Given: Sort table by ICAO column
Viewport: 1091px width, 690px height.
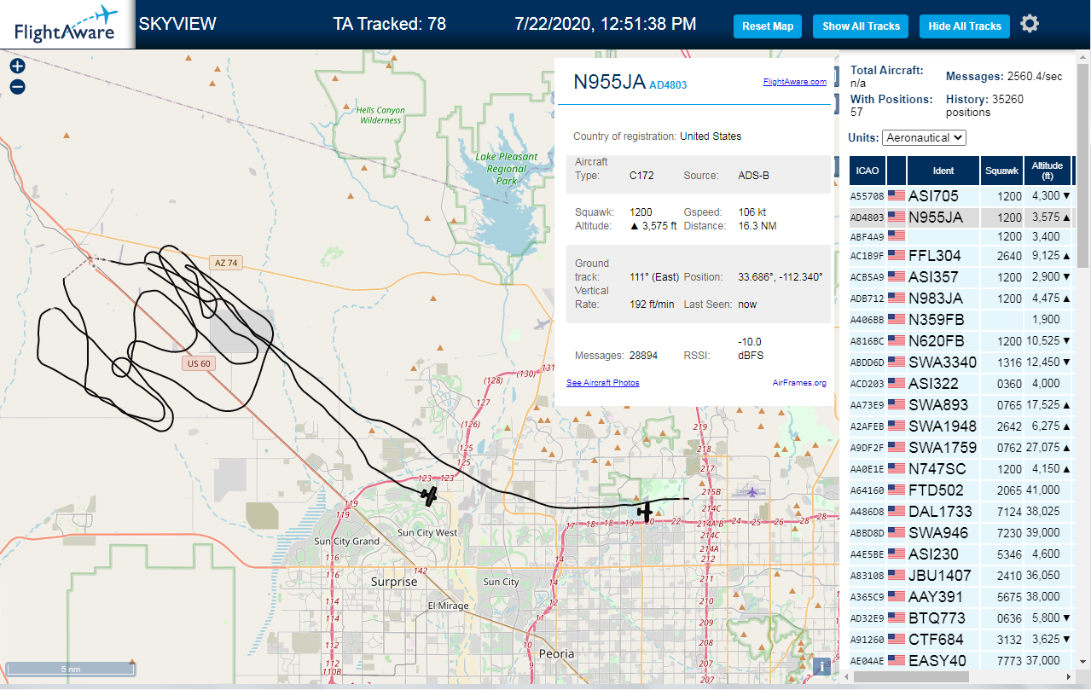Looking at the screenshot, I should [x=868, y=171].
